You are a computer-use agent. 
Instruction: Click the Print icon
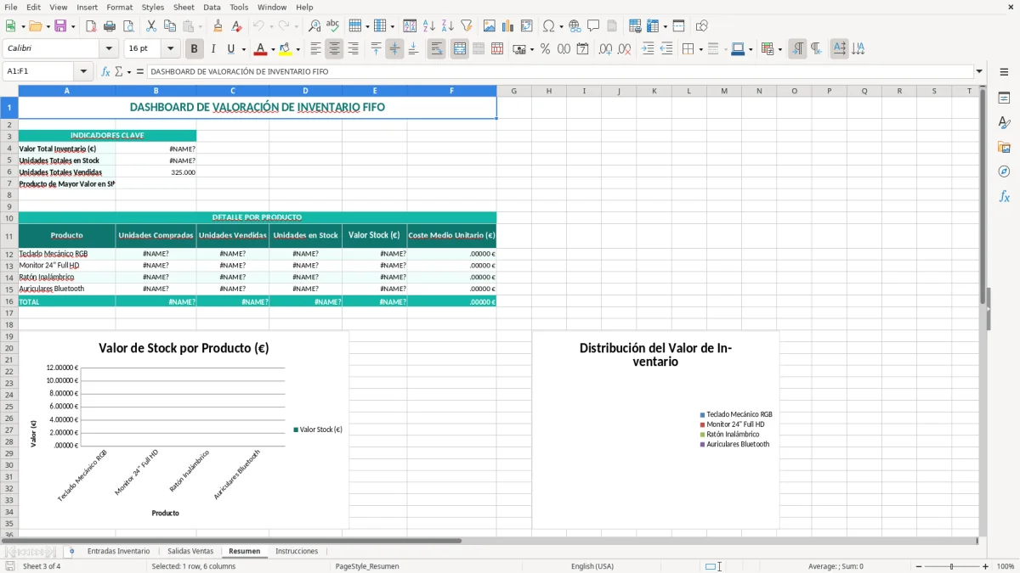(x=110, y=26)
